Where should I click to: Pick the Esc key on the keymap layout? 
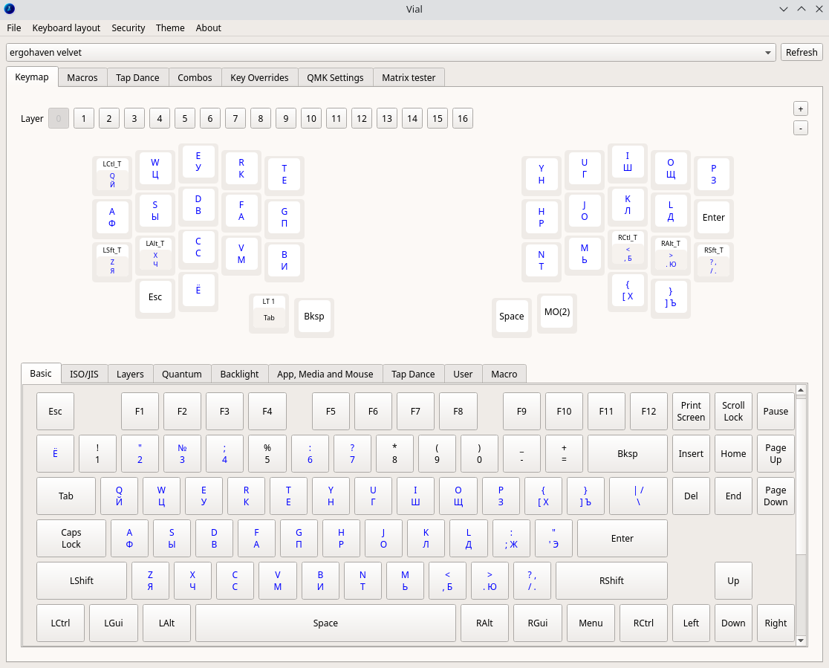155,297
